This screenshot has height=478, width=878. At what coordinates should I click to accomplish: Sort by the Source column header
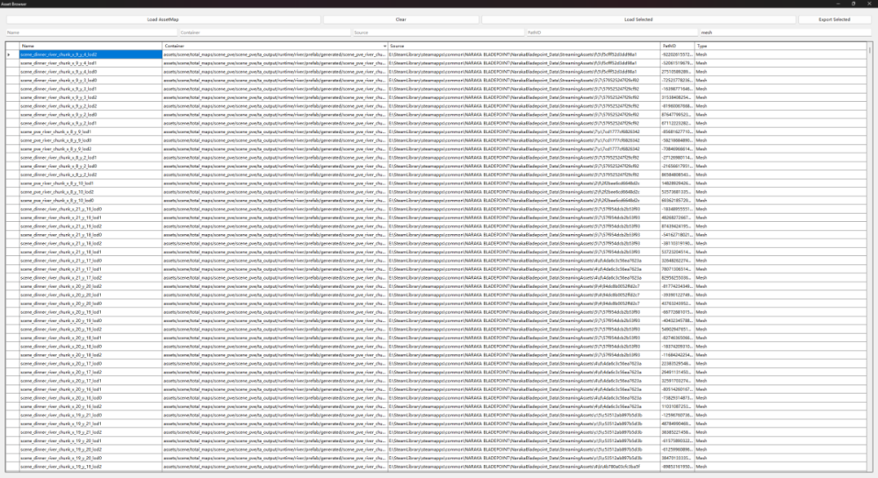523,45
